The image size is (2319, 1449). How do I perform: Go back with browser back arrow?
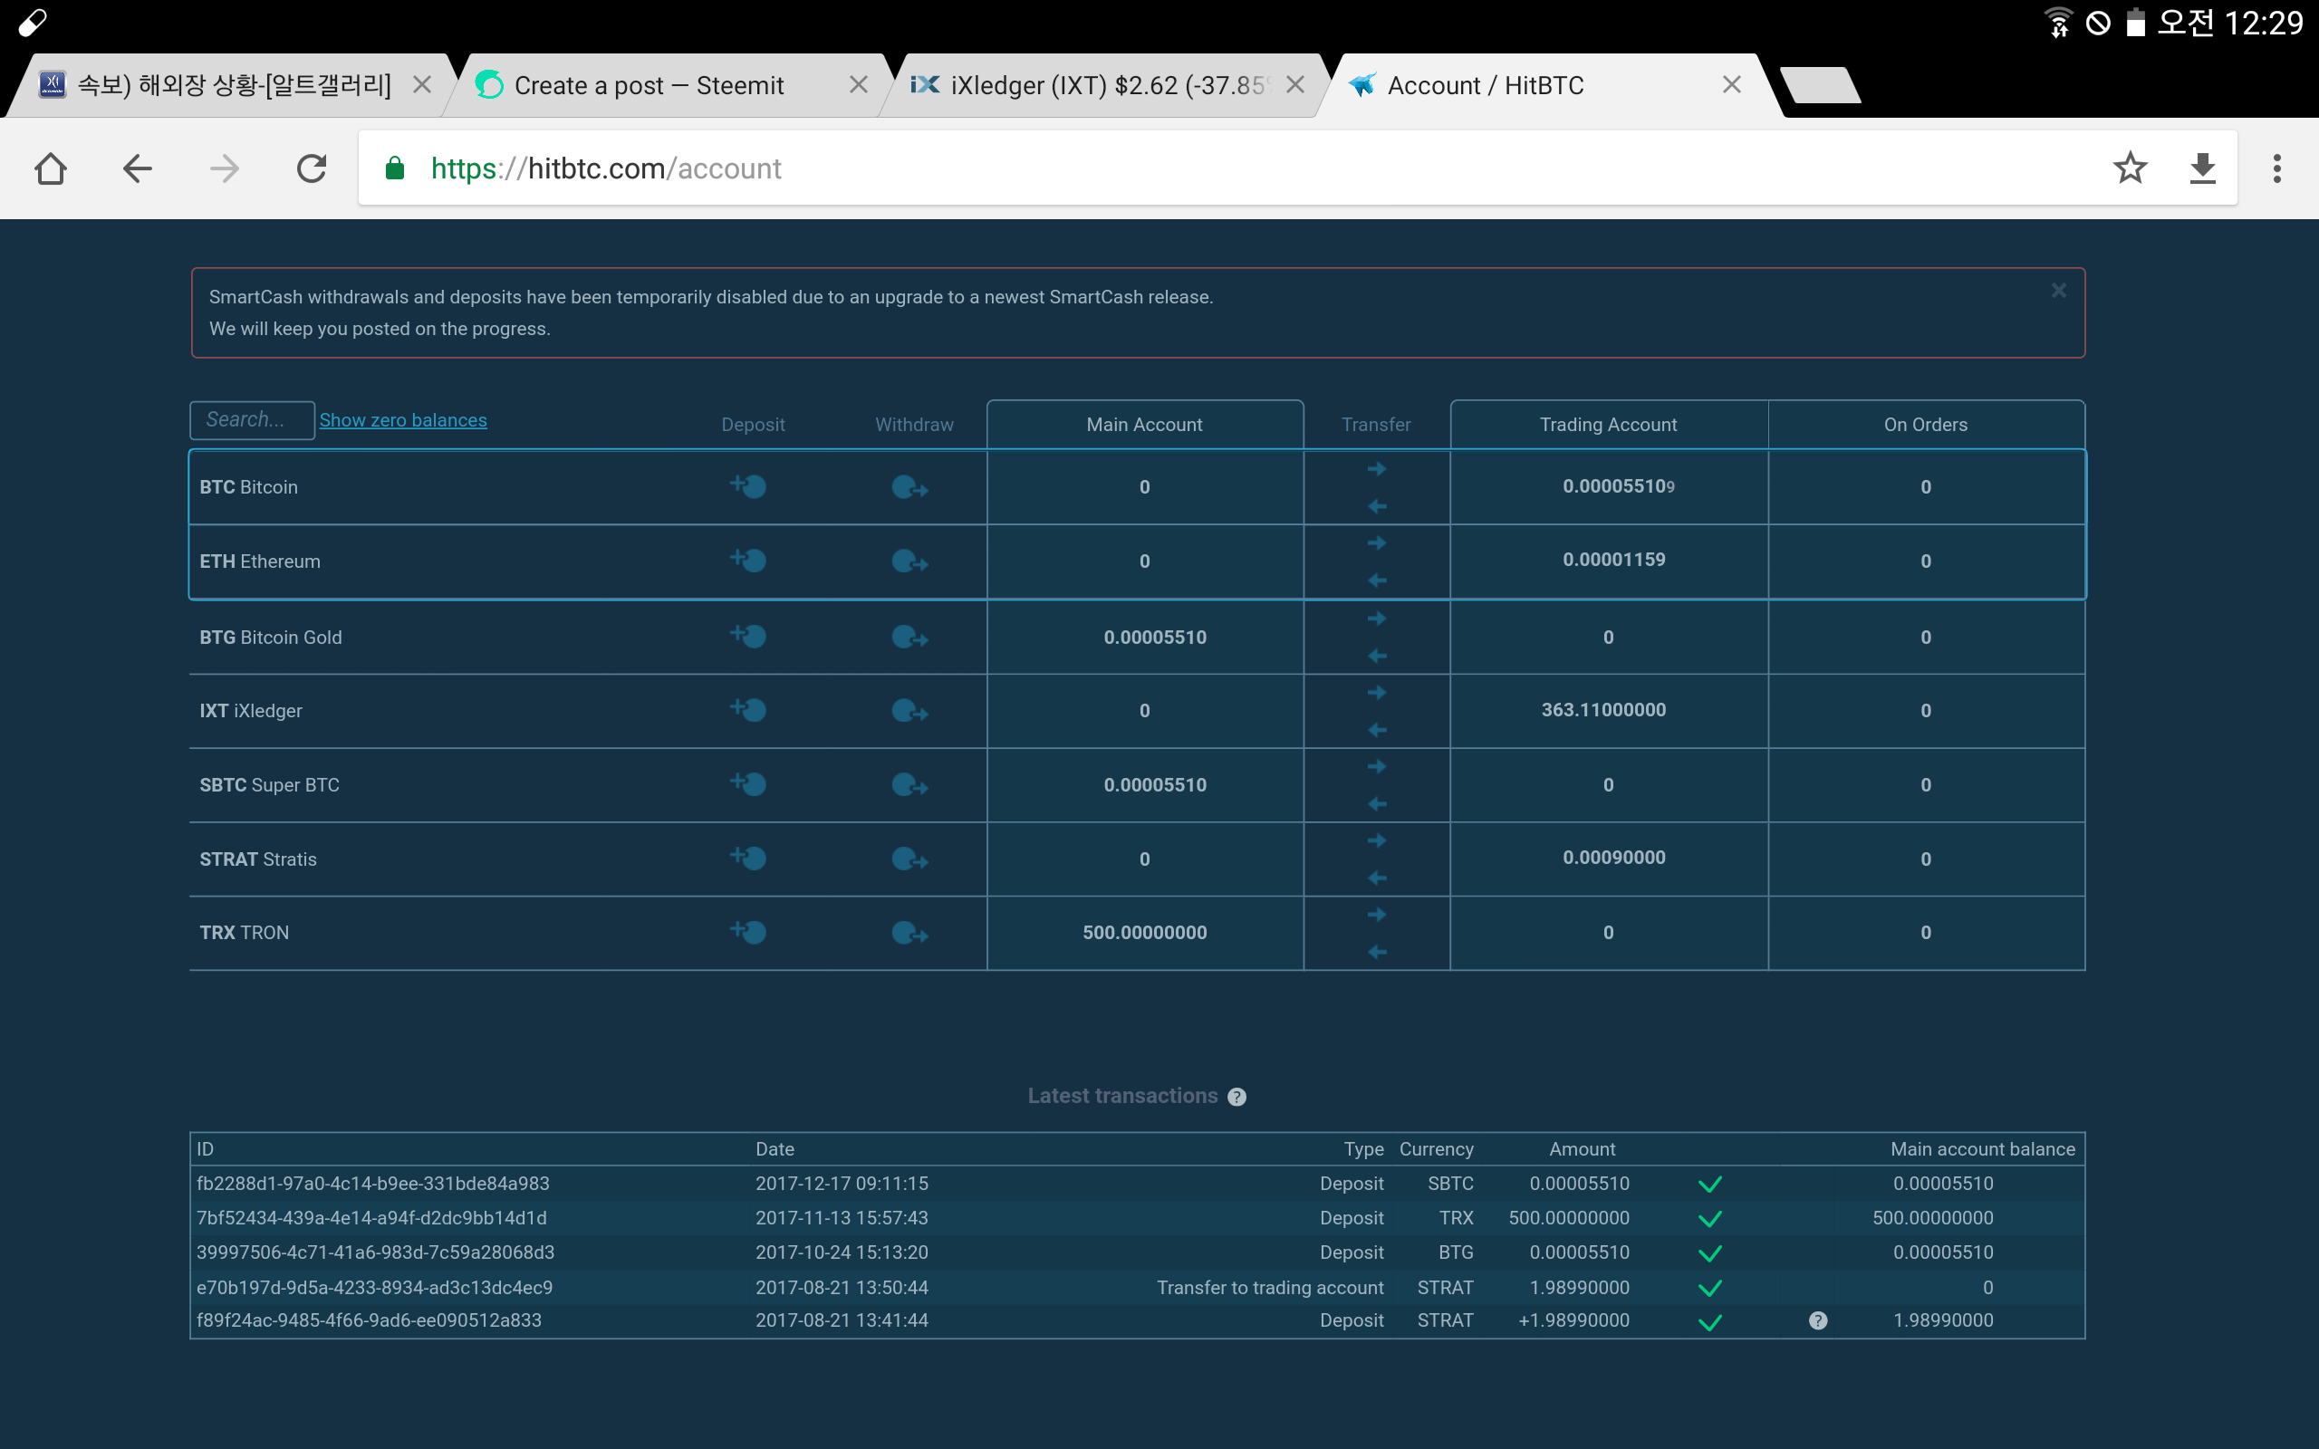(137, 168)
